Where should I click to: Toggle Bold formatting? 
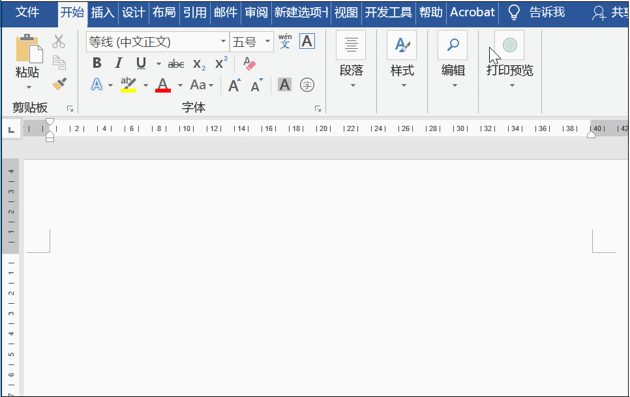click(97, 63)
